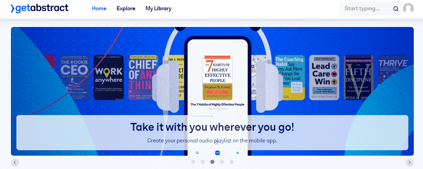
Task: Click the search magnifier icon
Action: 396,9
